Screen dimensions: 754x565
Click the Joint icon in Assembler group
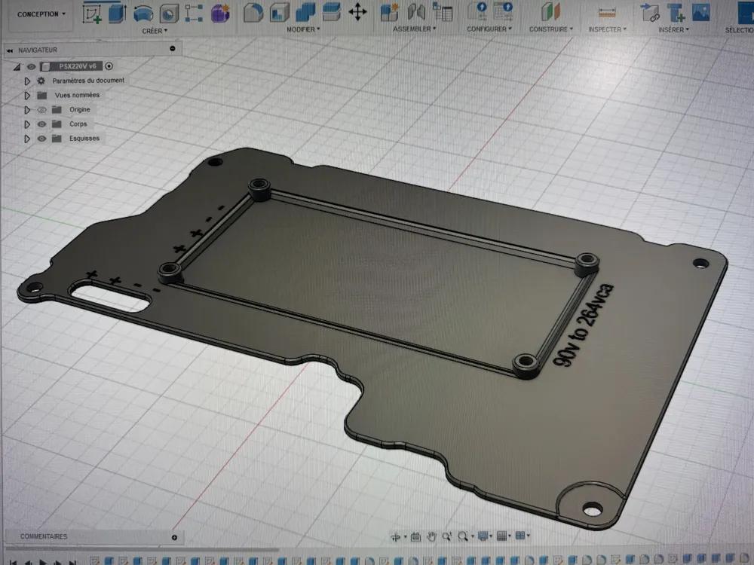point(416,12)
